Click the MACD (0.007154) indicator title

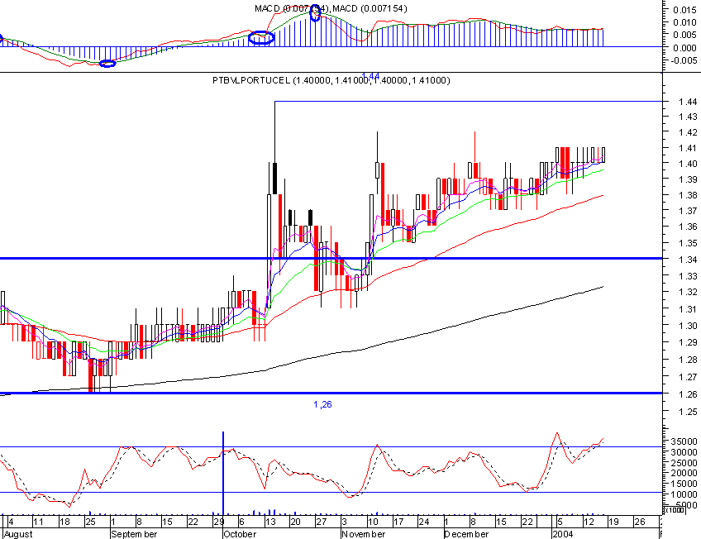point(331,8)
